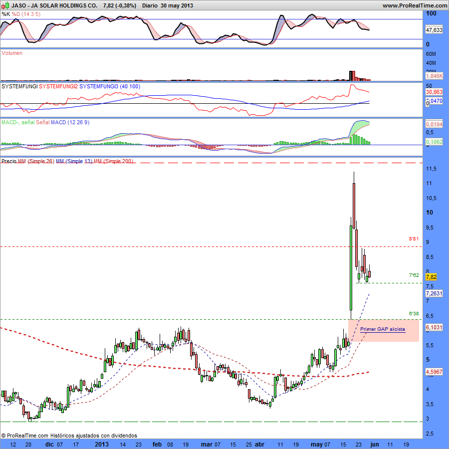Select the JASO - JA SOLAR HOLDINGS CO. title

pyautogui.click(x=54, y=5)
